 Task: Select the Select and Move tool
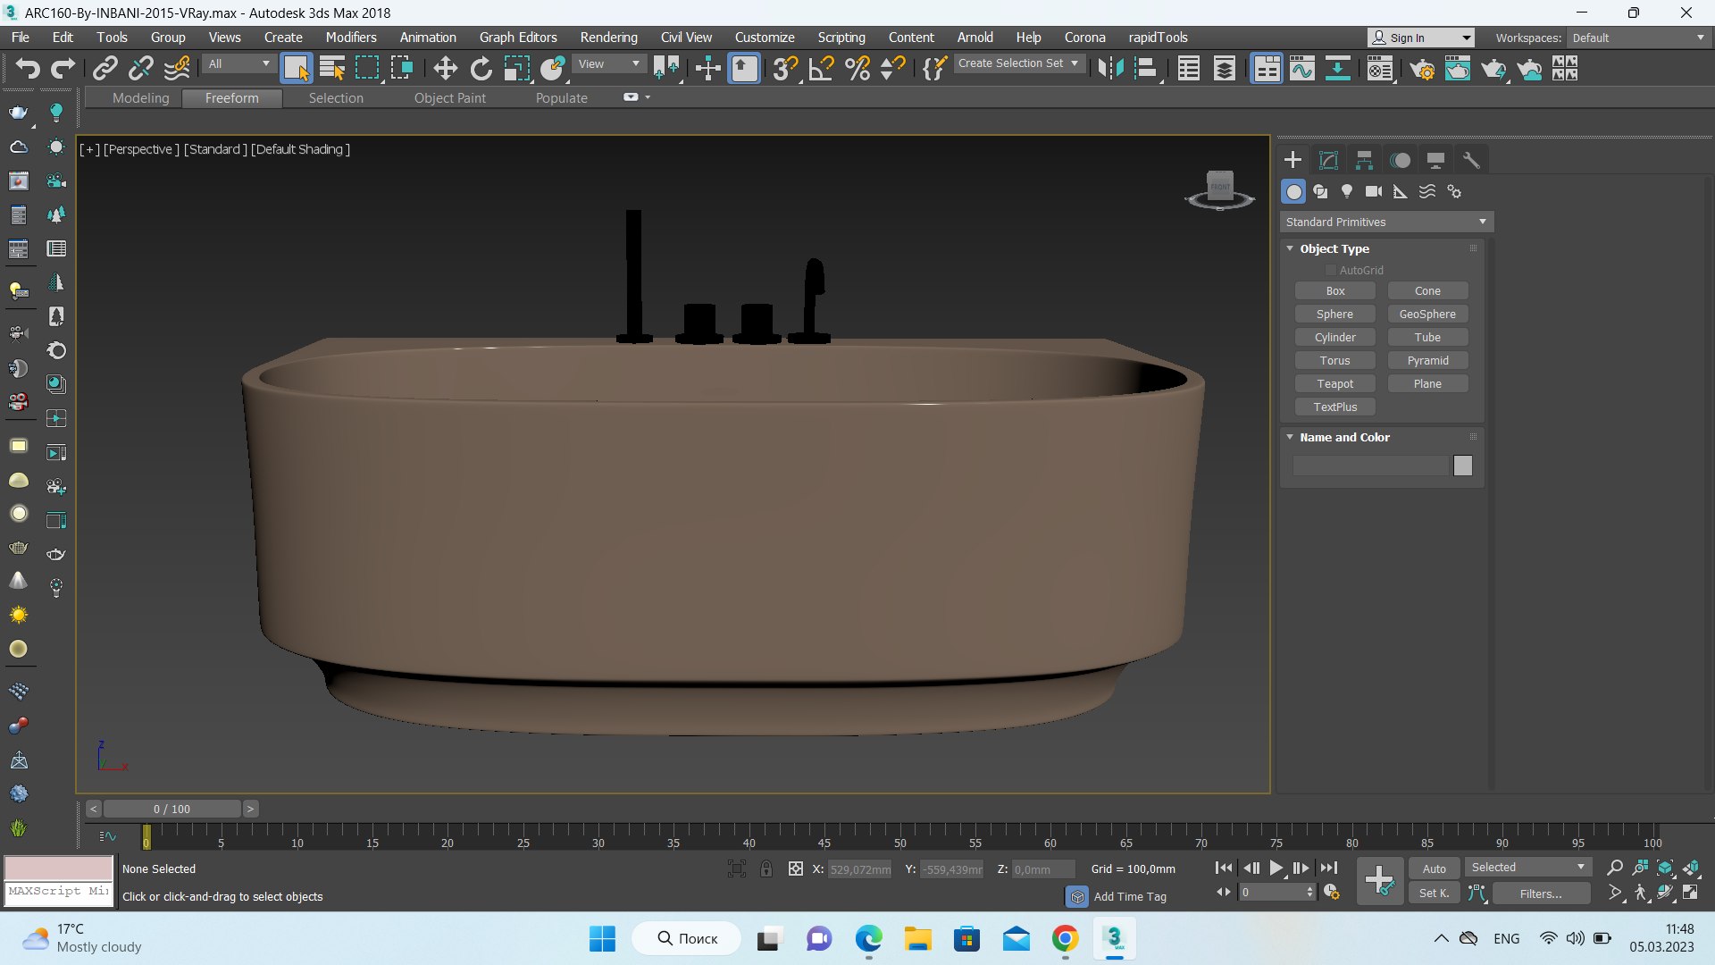click(445, 68)
